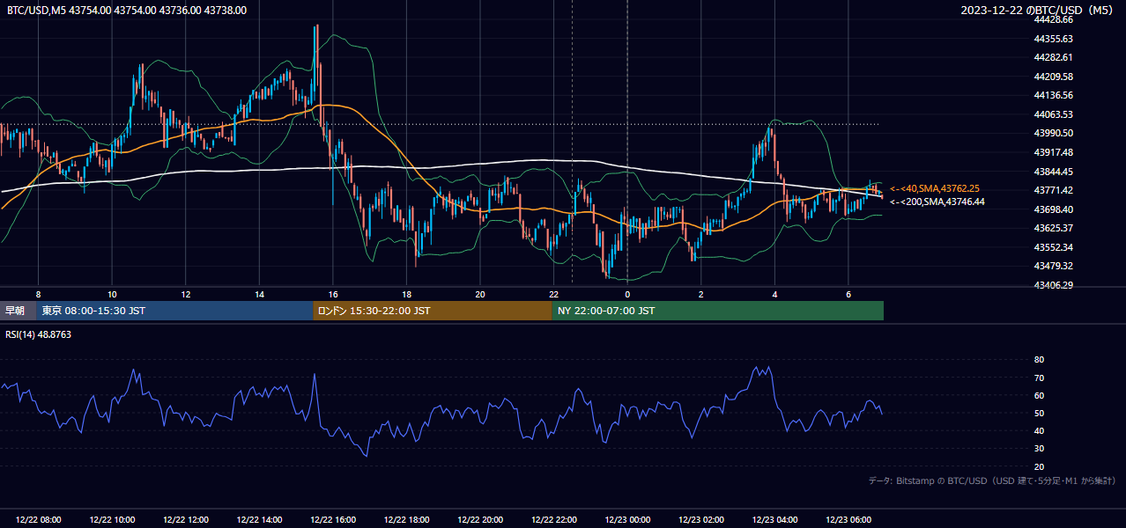Click the RSI axis level 50
The width and height of the screenshot is (1126, 528).
pos(1039,413)
